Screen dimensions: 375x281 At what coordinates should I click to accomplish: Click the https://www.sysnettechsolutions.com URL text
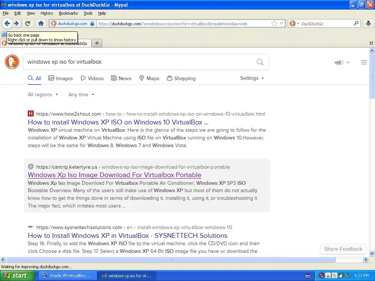pyautogui.click(x=79, y=228)
